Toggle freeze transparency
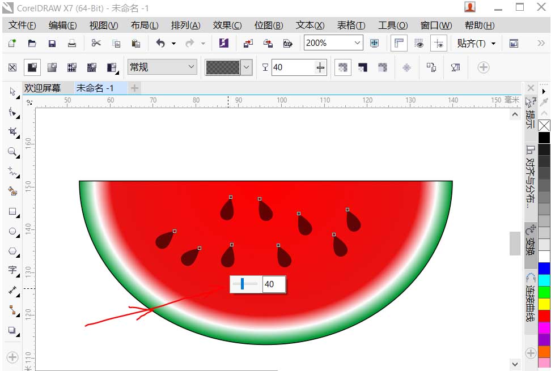 point(406,67)
